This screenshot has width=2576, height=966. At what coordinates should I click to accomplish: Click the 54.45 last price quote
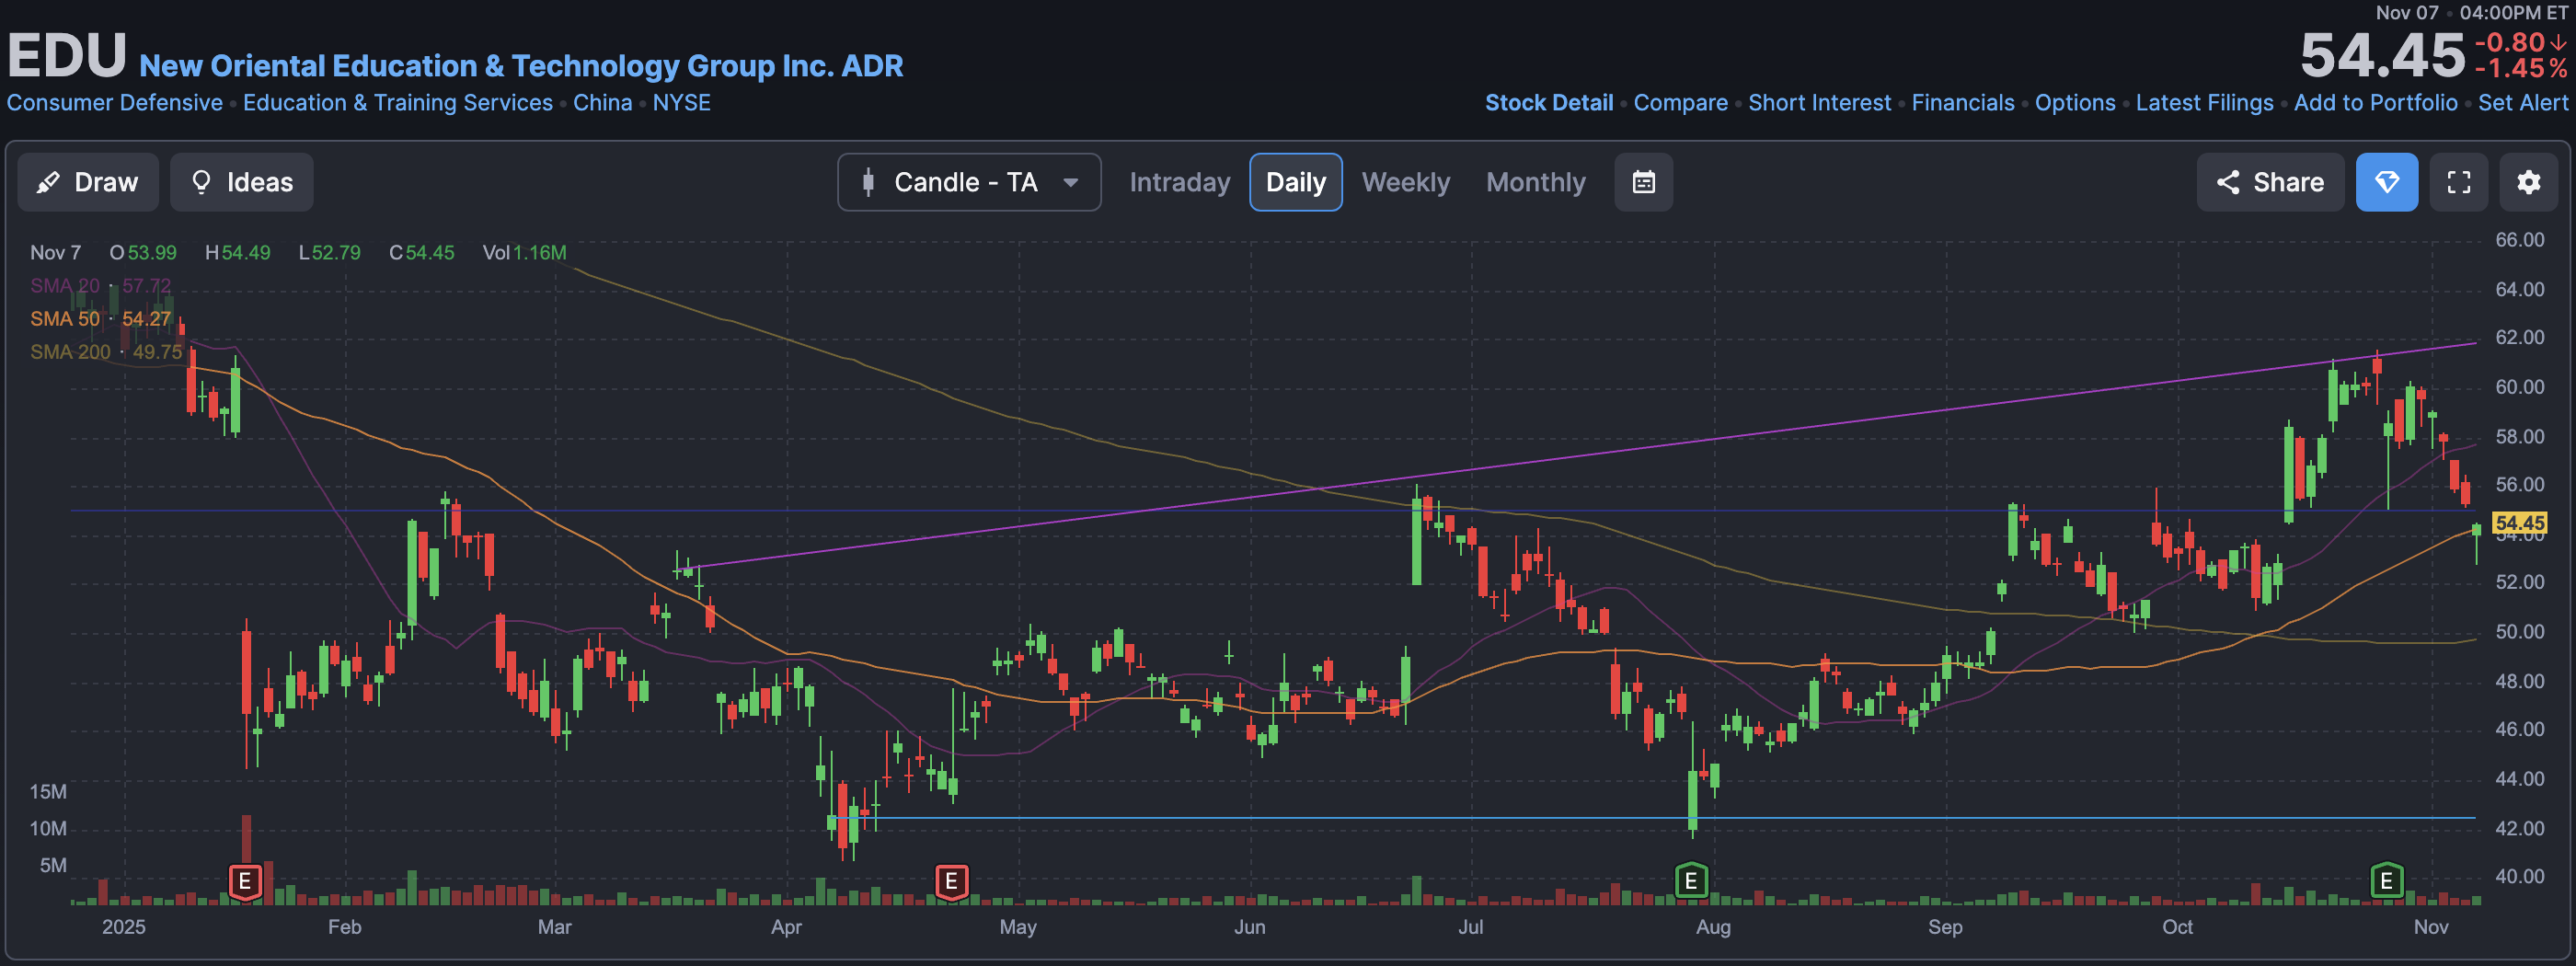2382,55
